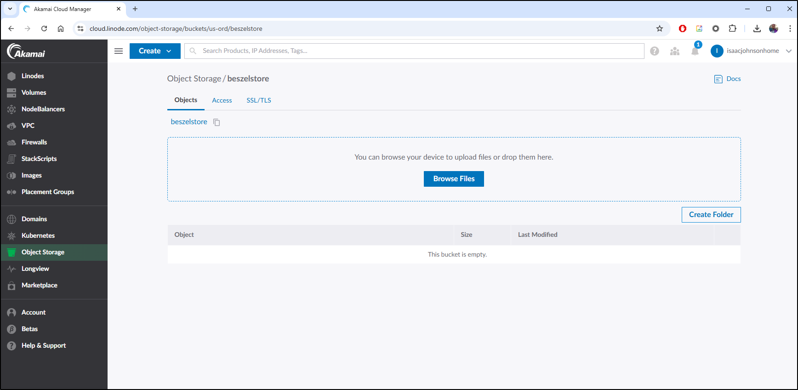Screen dimensions: 798x390
Task: Select Object Storage in sidebar
Action: coord(54,252)
